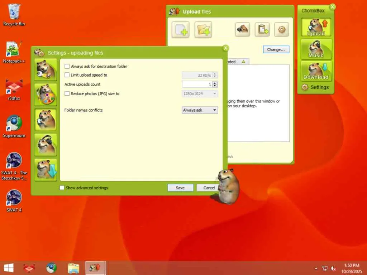Click network icon in system tray

click(325, 269)
